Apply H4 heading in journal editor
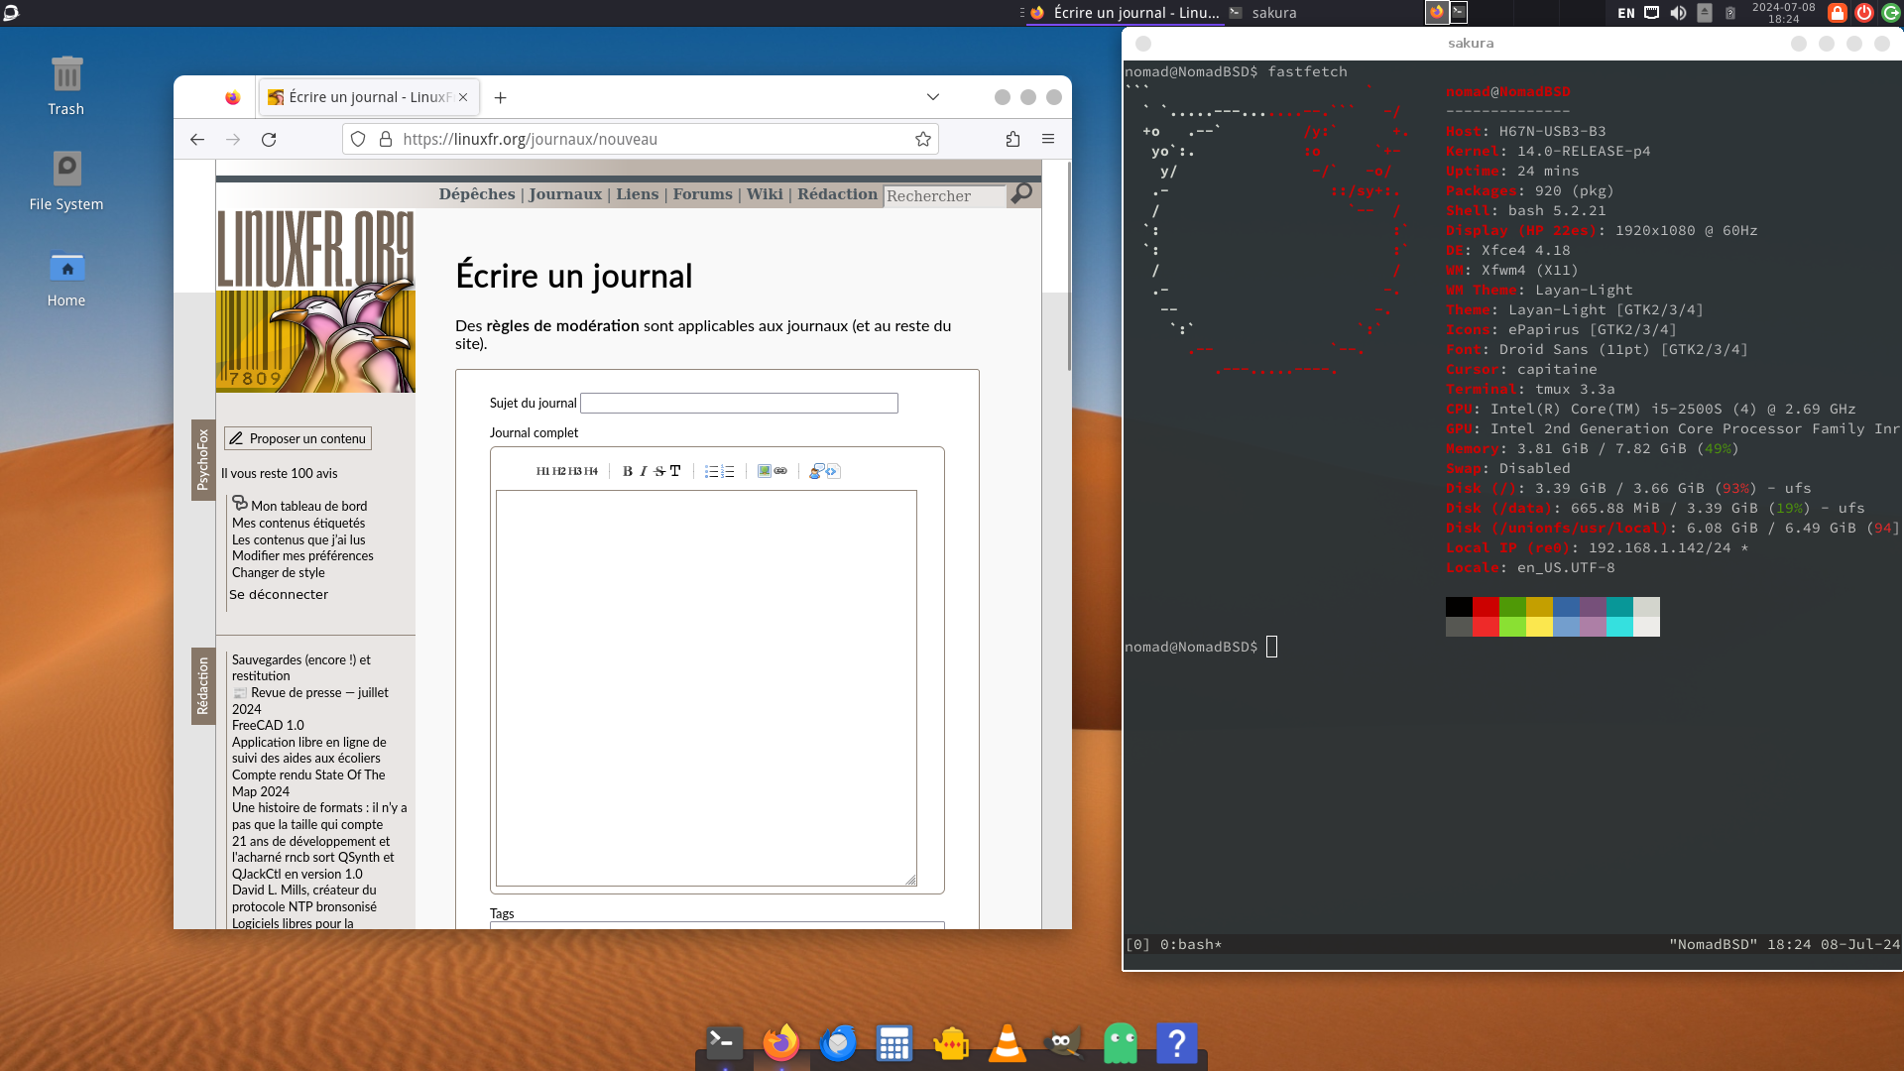Image resolution: width=1904 pixels, height=1071 pixels. click(x=591, y=471)
